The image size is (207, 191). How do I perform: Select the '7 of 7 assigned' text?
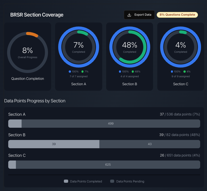[79, 76]
